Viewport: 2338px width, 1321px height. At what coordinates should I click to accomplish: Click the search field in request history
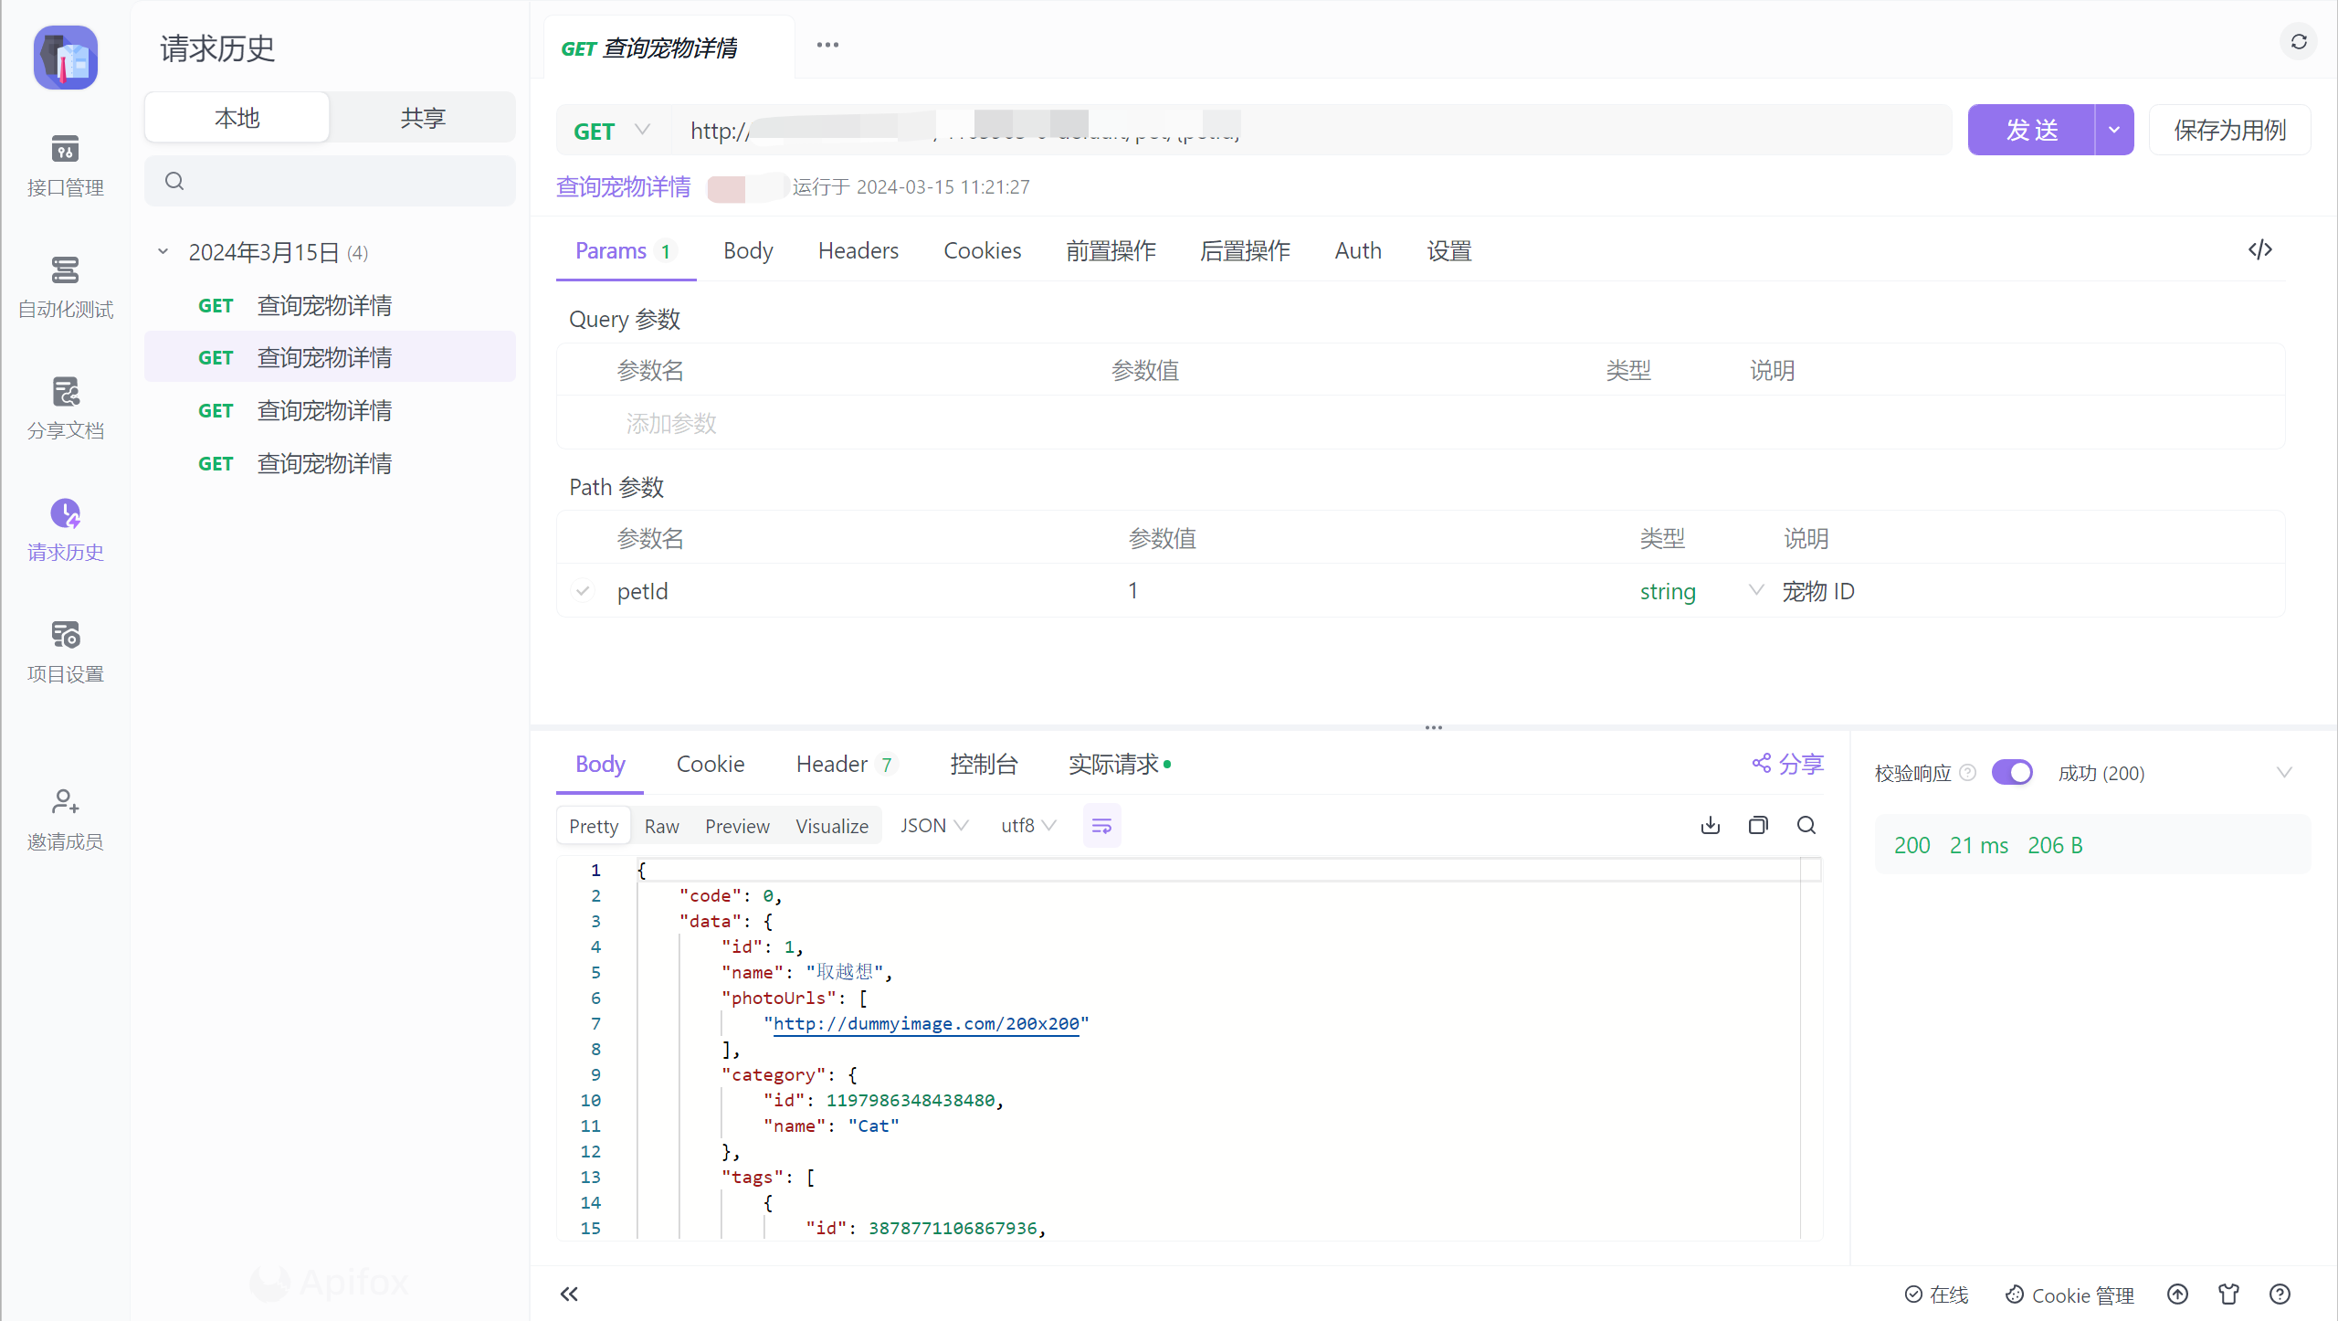[329, 181]
